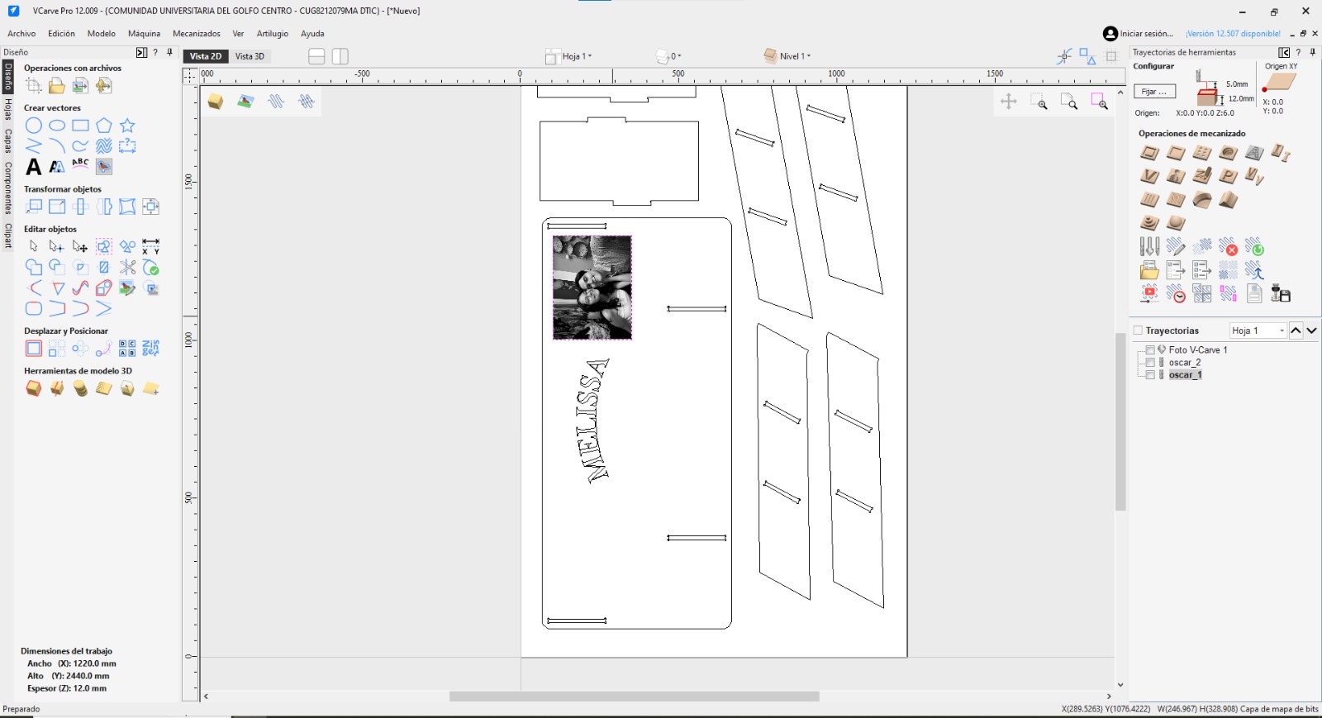Open the dropdown labeled 0 in top toolbar
The width and height of the screenshot is (1322, 718).
pyautogui.click(x=668, y=56)
